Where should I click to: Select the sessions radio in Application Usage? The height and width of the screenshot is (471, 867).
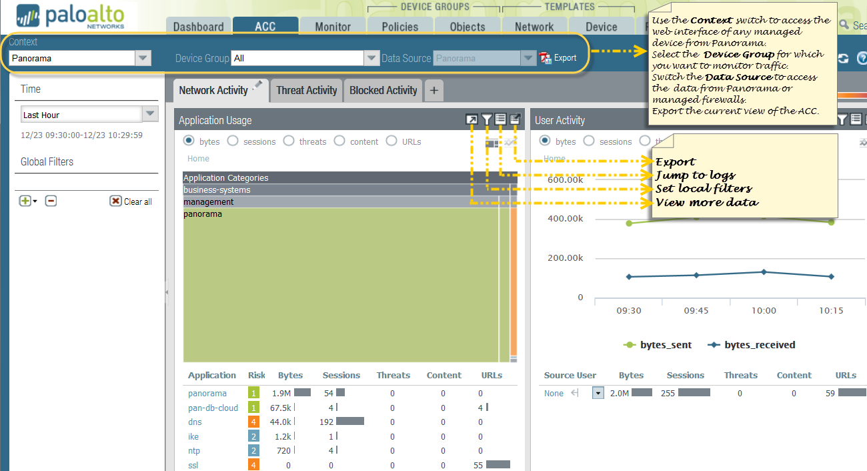pos(233,141)
